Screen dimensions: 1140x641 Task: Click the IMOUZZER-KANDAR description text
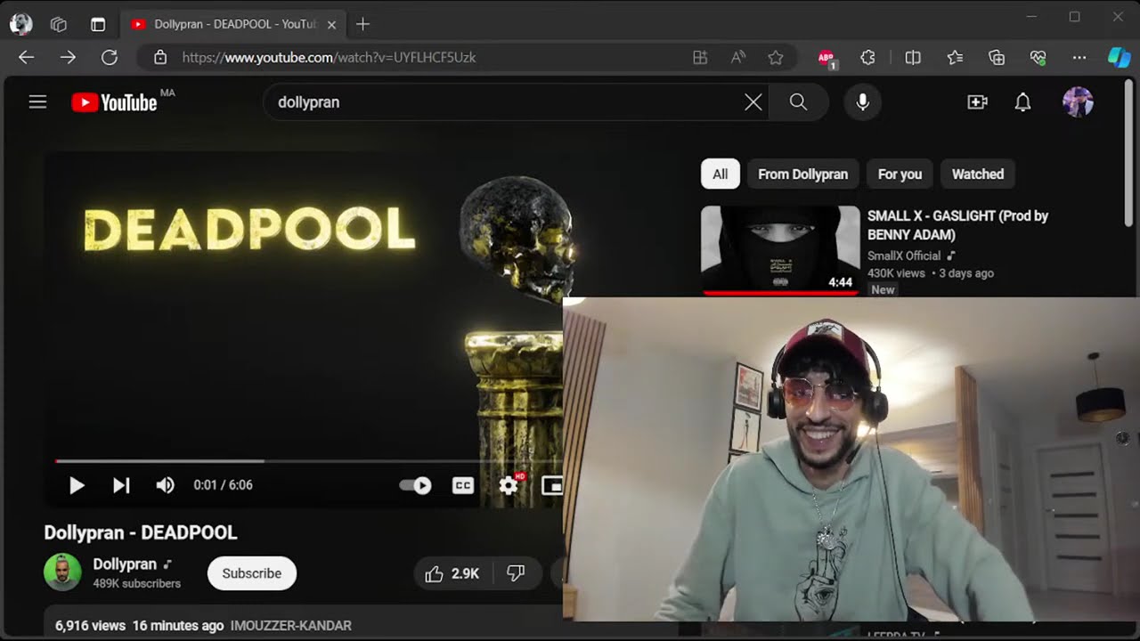[291, 626]
